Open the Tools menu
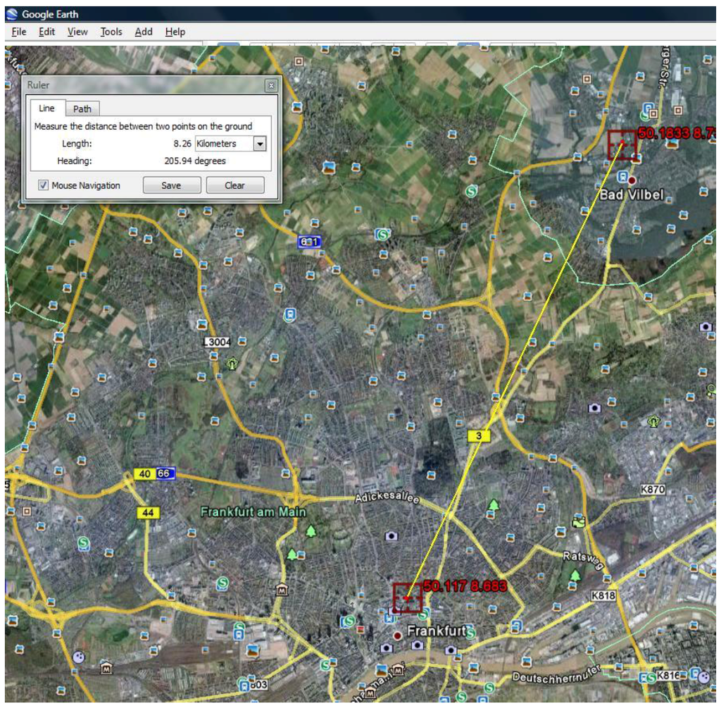The image size is (721, 706). 111,32
